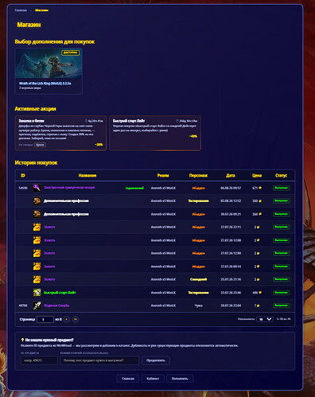Click character Чума in the 20.07.26 row
This screenshot has height=397, width=315.
tap(198, 306)
